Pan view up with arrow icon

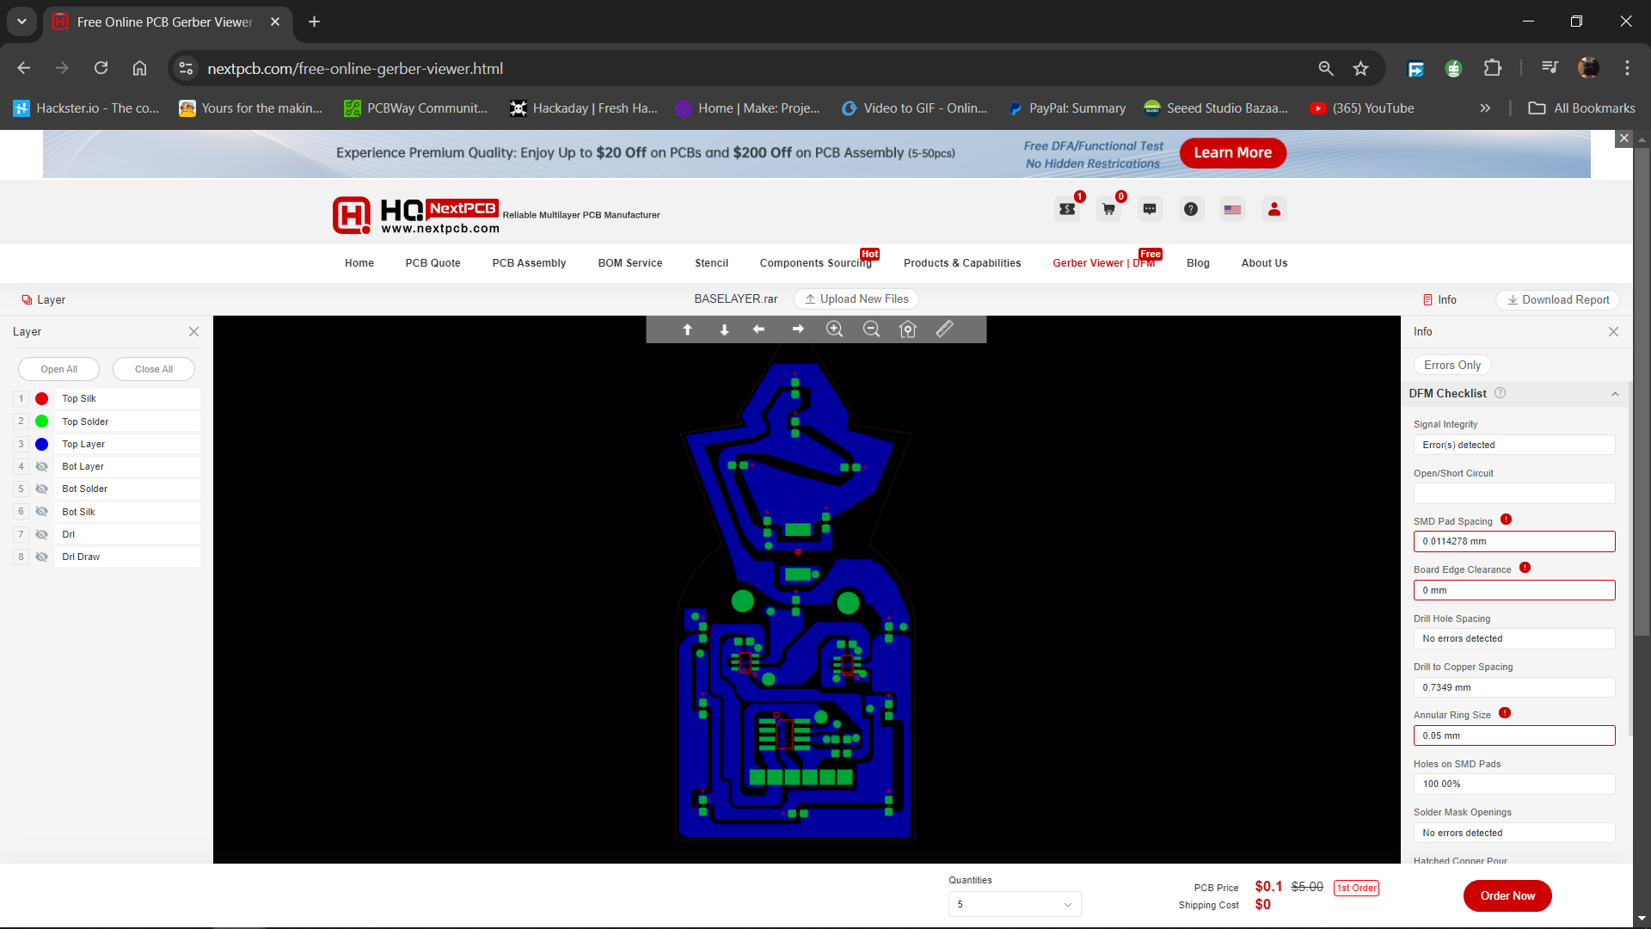687,329
